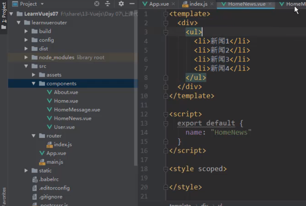
Task: Expand the static folder
Action: pyautogui.click(x=26, y=171)
